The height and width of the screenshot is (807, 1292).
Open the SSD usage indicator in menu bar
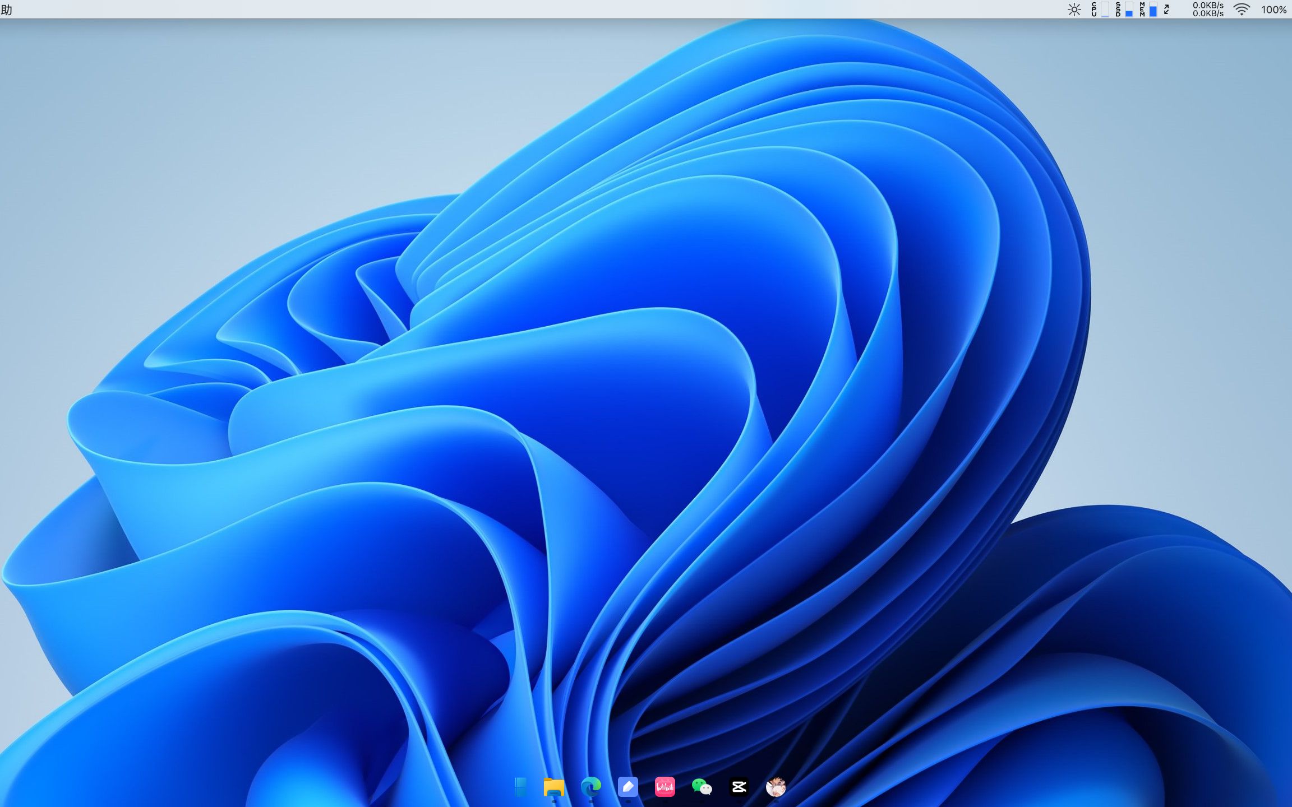click(1124, 10)
